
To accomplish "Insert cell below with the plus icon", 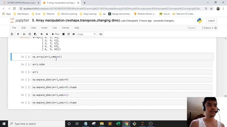I will 18,34.
